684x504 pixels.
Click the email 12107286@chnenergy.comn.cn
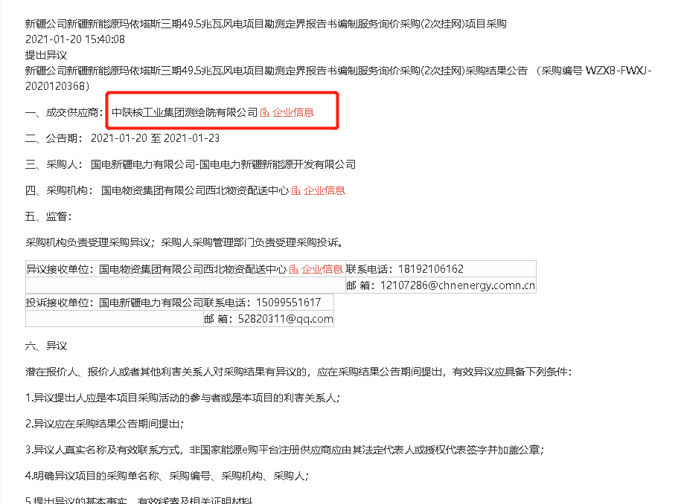pyautogui.click(x=458, y=285)
